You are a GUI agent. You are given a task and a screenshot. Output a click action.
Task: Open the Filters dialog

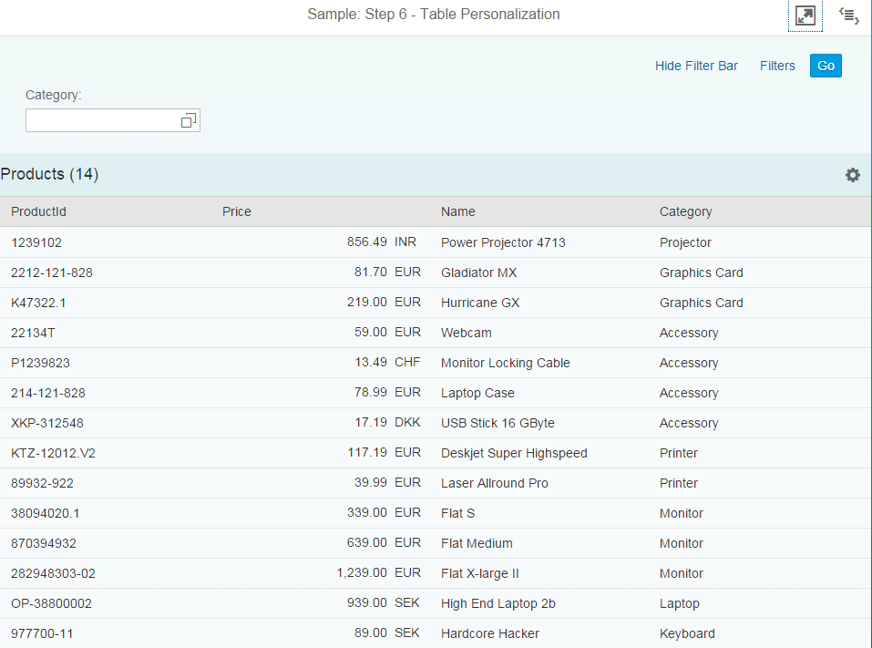pos(777,66)
